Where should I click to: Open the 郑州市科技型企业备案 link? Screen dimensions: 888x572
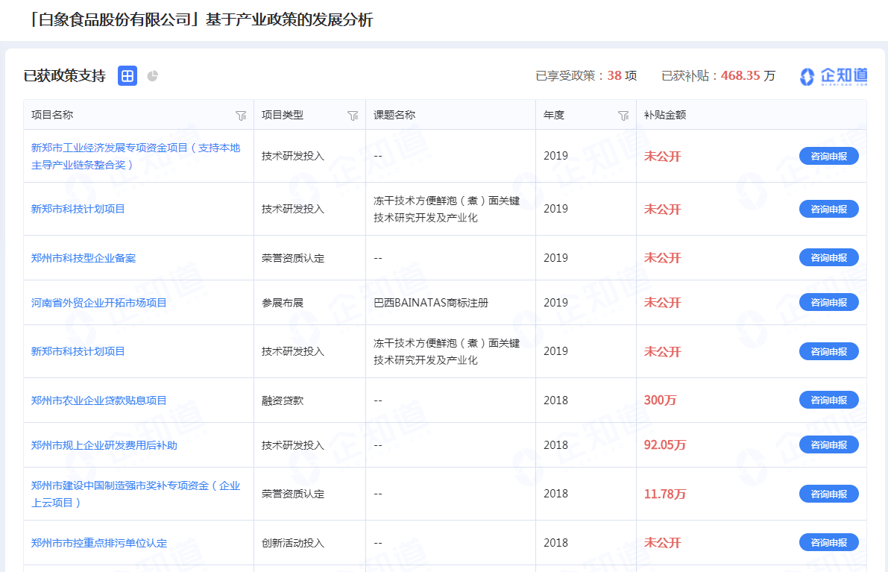pos(84,258)
